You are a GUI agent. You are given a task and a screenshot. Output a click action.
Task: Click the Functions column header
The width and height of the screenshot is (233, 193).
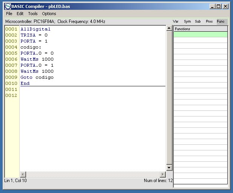[201, 29]
